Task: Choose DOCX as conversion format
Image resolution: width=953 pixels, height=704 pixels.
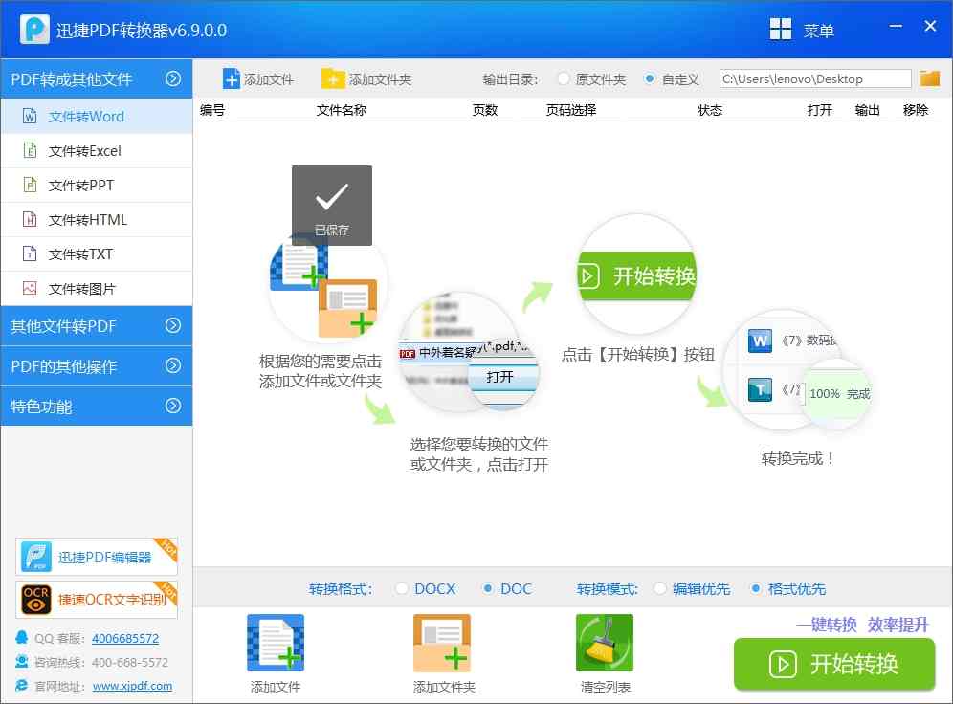Action: coord(401,588)
